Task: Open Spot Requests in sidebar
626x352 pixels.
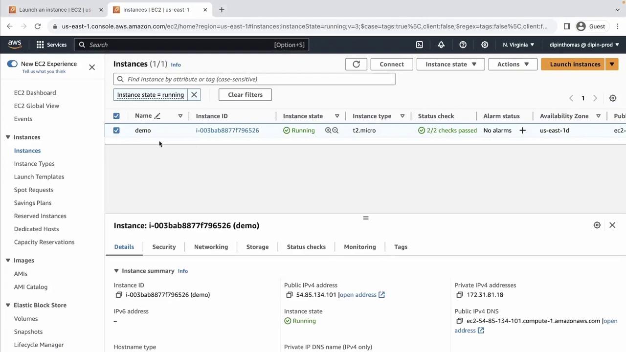Action: 34,190
